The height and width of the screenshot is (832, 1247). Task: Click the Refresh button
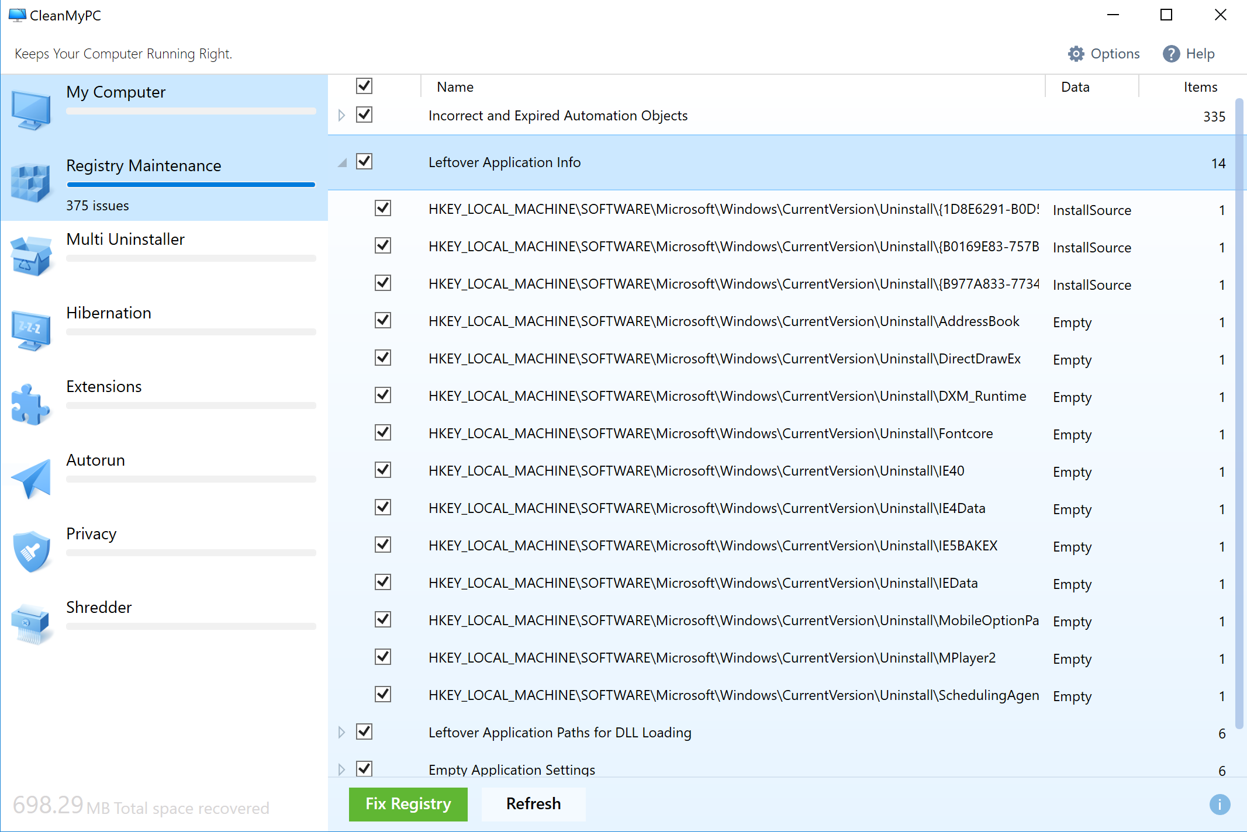(x=533, y=804)
